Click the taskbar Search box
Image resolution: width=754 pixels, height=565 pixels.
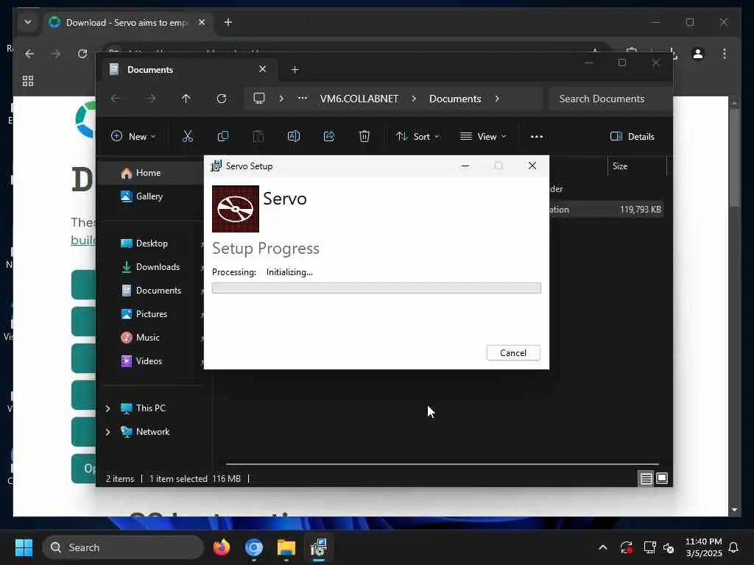tap(123, 547)
